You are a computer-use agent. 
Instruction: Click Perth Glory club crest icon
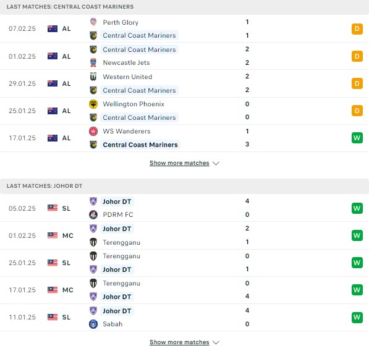[93, 22]
